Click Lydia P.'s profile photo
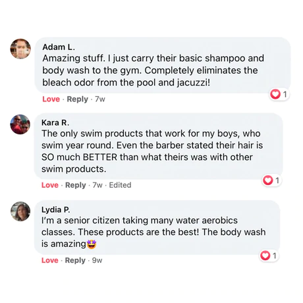 tap(20, 211)
